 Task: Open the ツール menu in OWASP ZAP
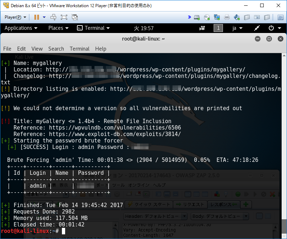pos(118,185)
